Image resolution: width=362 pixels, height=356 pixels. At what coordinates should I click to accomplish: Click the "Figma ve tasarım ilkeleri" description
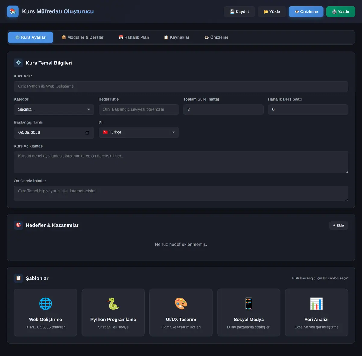181,327
